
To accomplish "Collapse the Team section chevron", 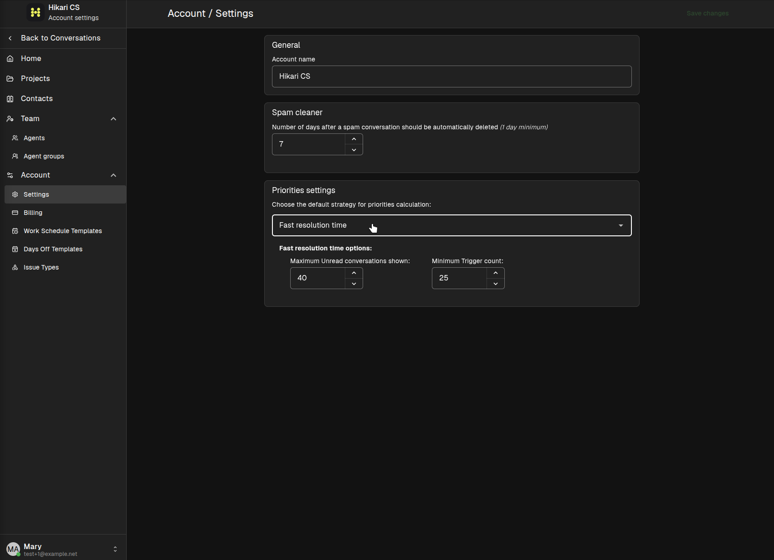I will click(113, 119).
